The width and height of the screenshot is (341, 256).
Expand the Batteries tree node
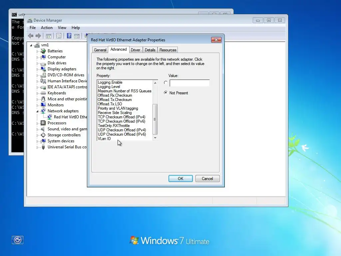tap(37, 51)
